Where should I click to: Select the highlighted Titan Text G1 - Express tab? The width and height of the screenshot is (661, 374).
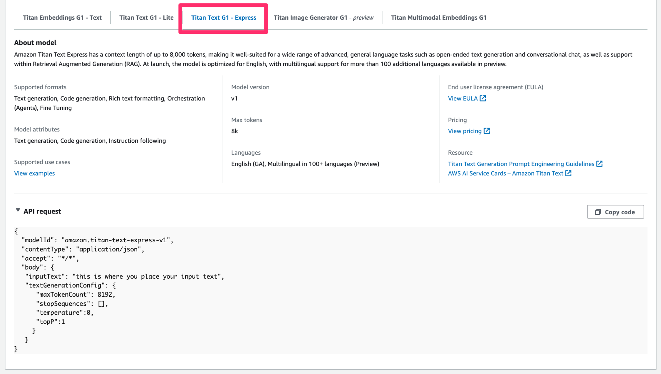click(223, 18)
